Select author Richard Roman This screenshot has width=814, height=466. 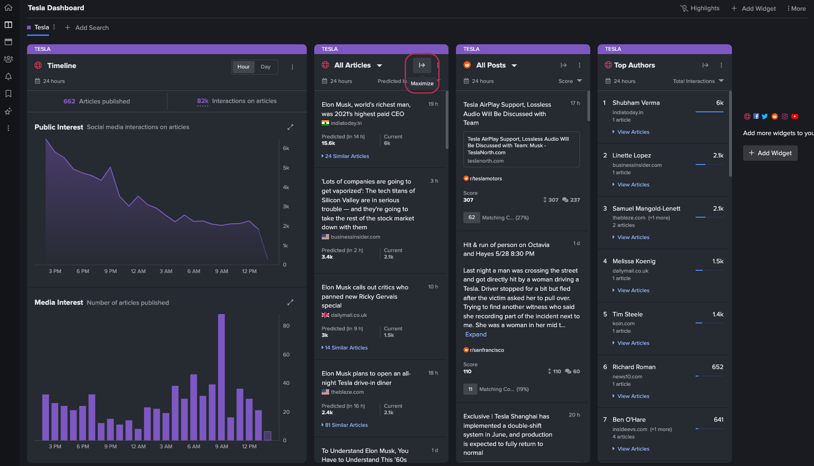(634, 367)
